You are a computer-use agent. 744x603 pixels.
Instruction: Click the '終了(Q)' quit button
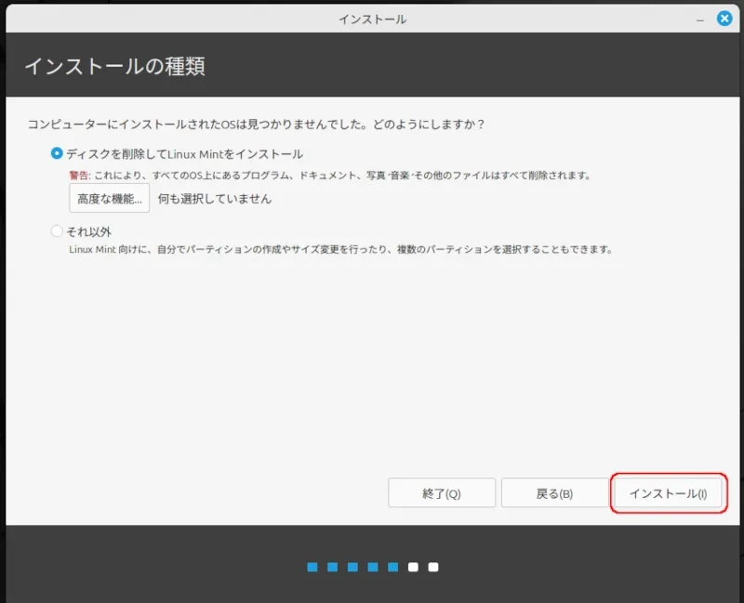[x=441, y=493]
